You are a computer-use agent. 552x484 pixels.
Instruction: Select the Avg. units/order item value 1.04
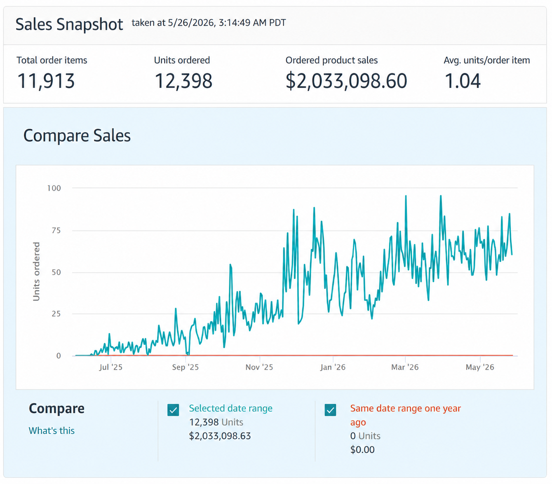click(463, 81)
